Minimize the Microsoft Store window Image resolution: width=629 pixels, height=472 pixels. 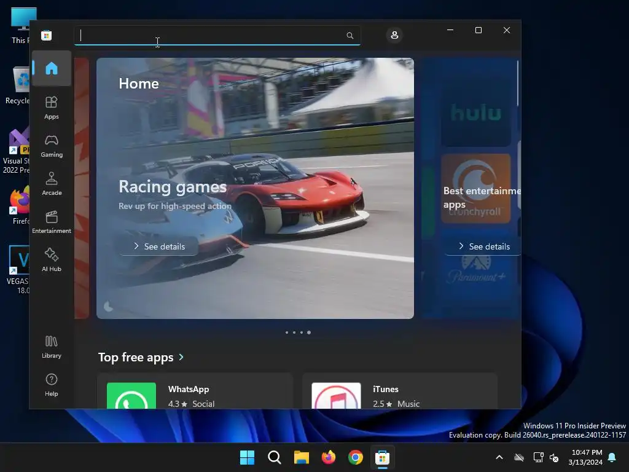[x=450, y=30]
